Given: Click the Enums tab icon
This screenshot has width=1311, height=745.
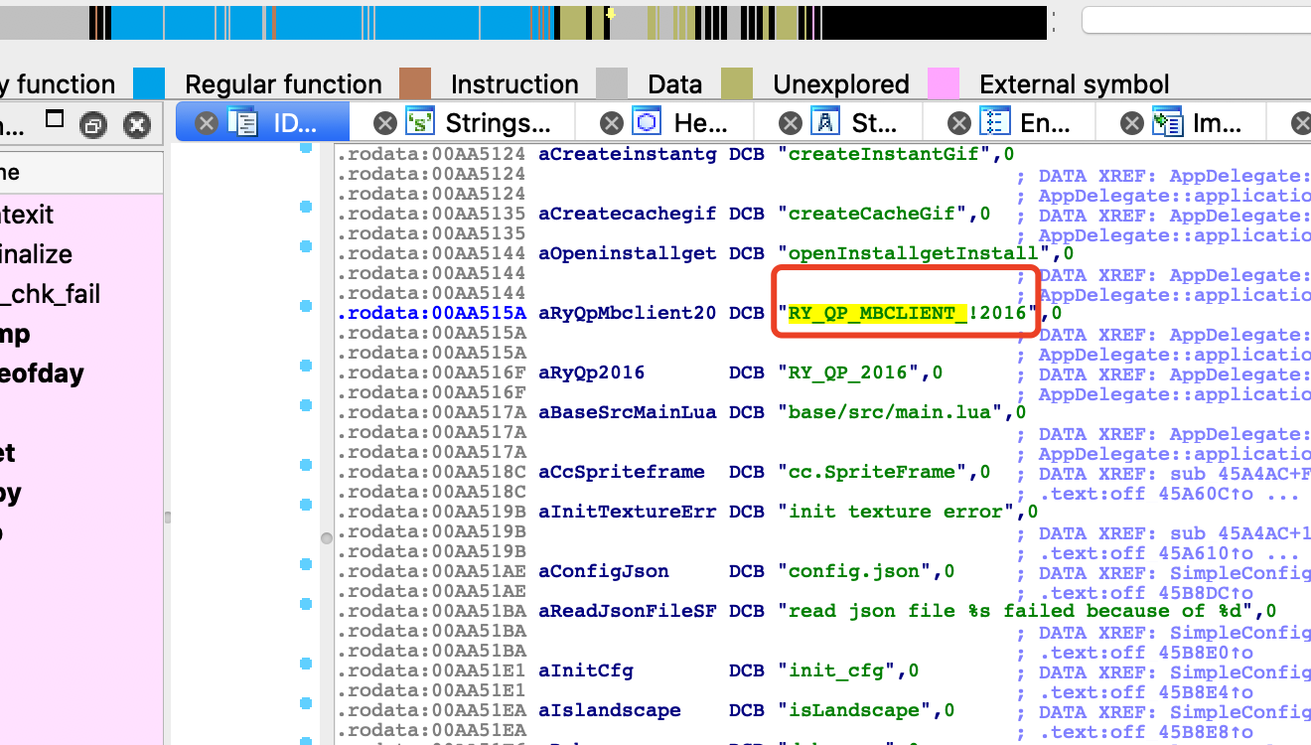Looking at the screenshot, I should (x=995, y=122).
